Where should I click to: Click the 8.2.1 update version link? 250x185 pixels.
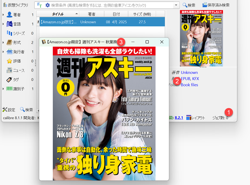179,118
